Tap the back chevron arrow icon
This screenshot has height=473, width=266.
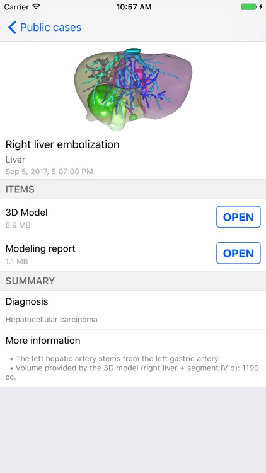12,28
